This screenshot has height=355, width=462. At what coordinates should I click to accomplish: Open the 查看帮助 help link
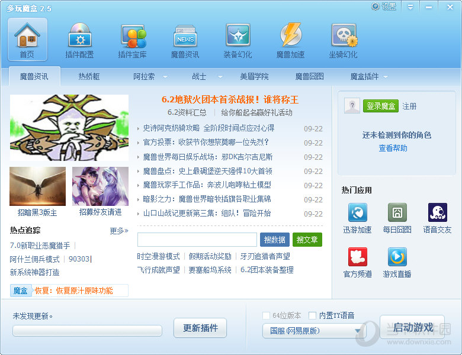pyautogui.click(x=393, y=148)
